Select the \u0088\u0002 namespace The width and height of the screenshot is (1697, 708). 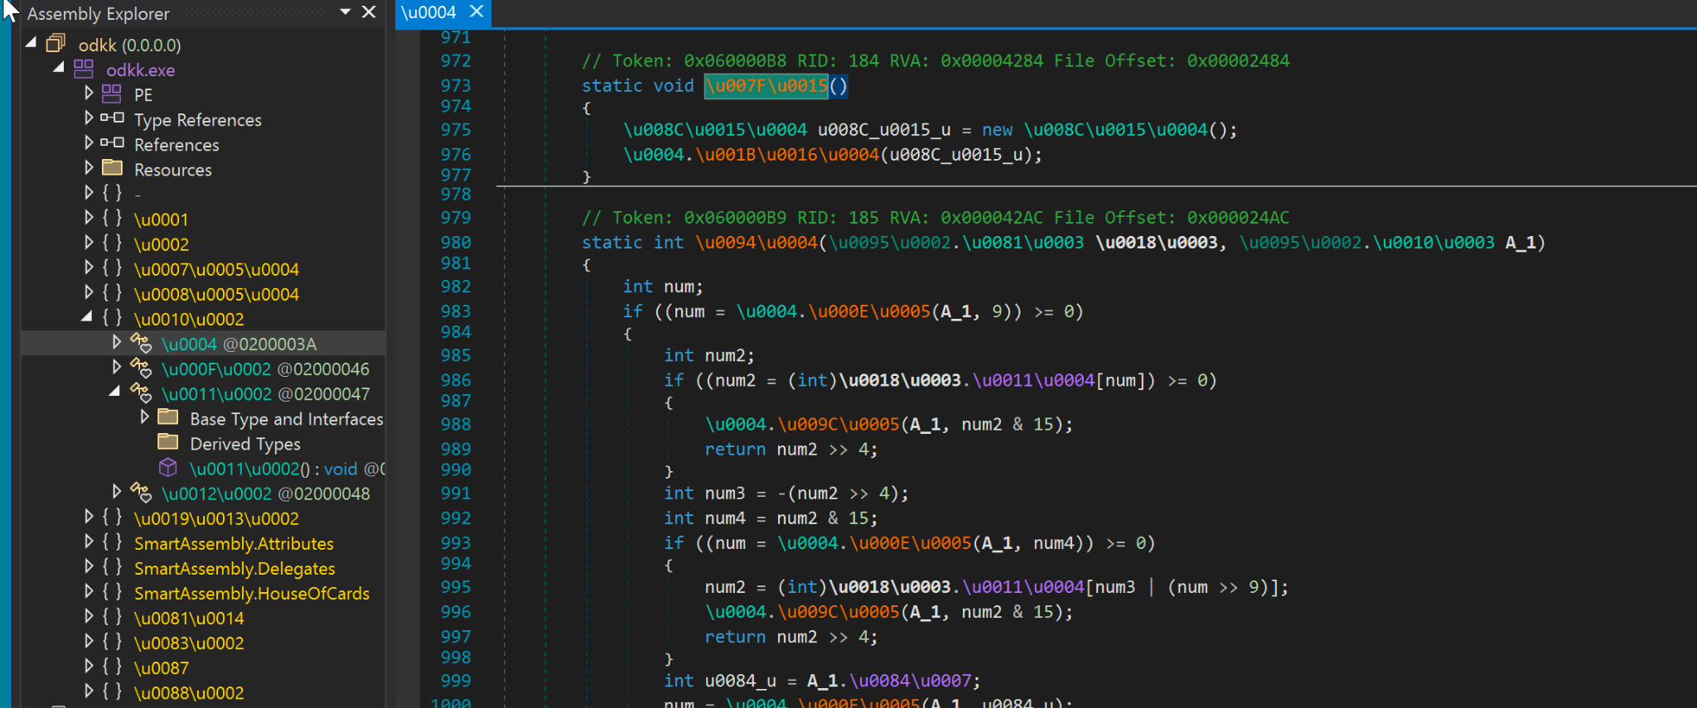(189, 692)
